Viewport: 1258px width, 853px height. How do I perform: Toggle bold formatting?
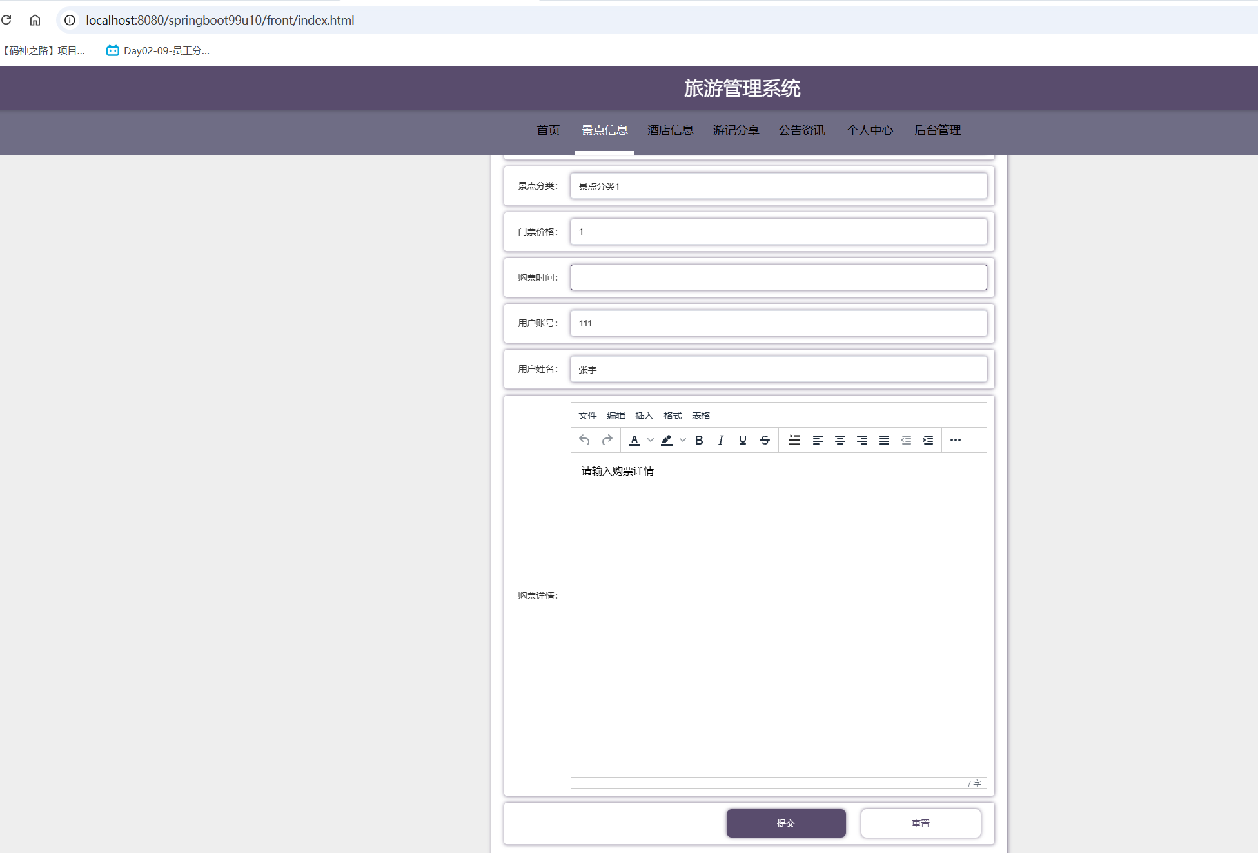click(x=699, y=440)
